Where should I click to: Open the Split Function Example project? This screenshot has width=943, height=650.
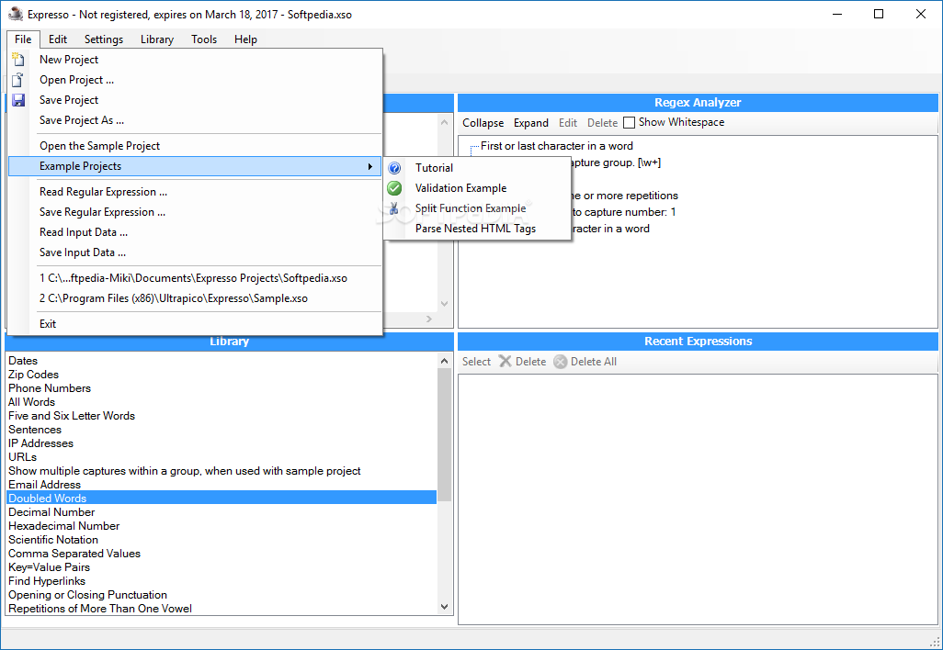(x=478, y=208)
